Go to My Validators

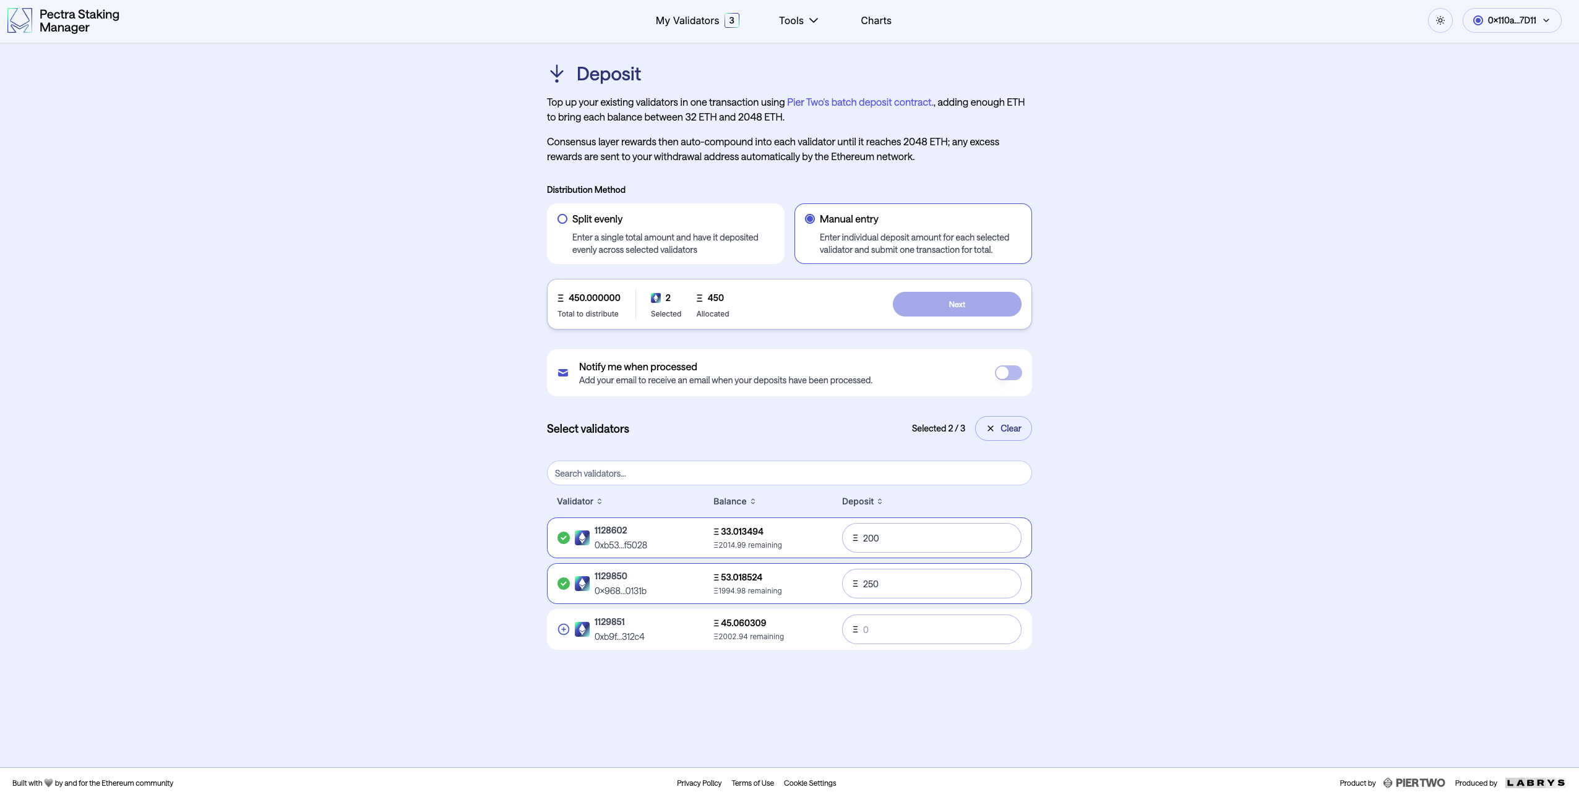click(x=687, y=20)
